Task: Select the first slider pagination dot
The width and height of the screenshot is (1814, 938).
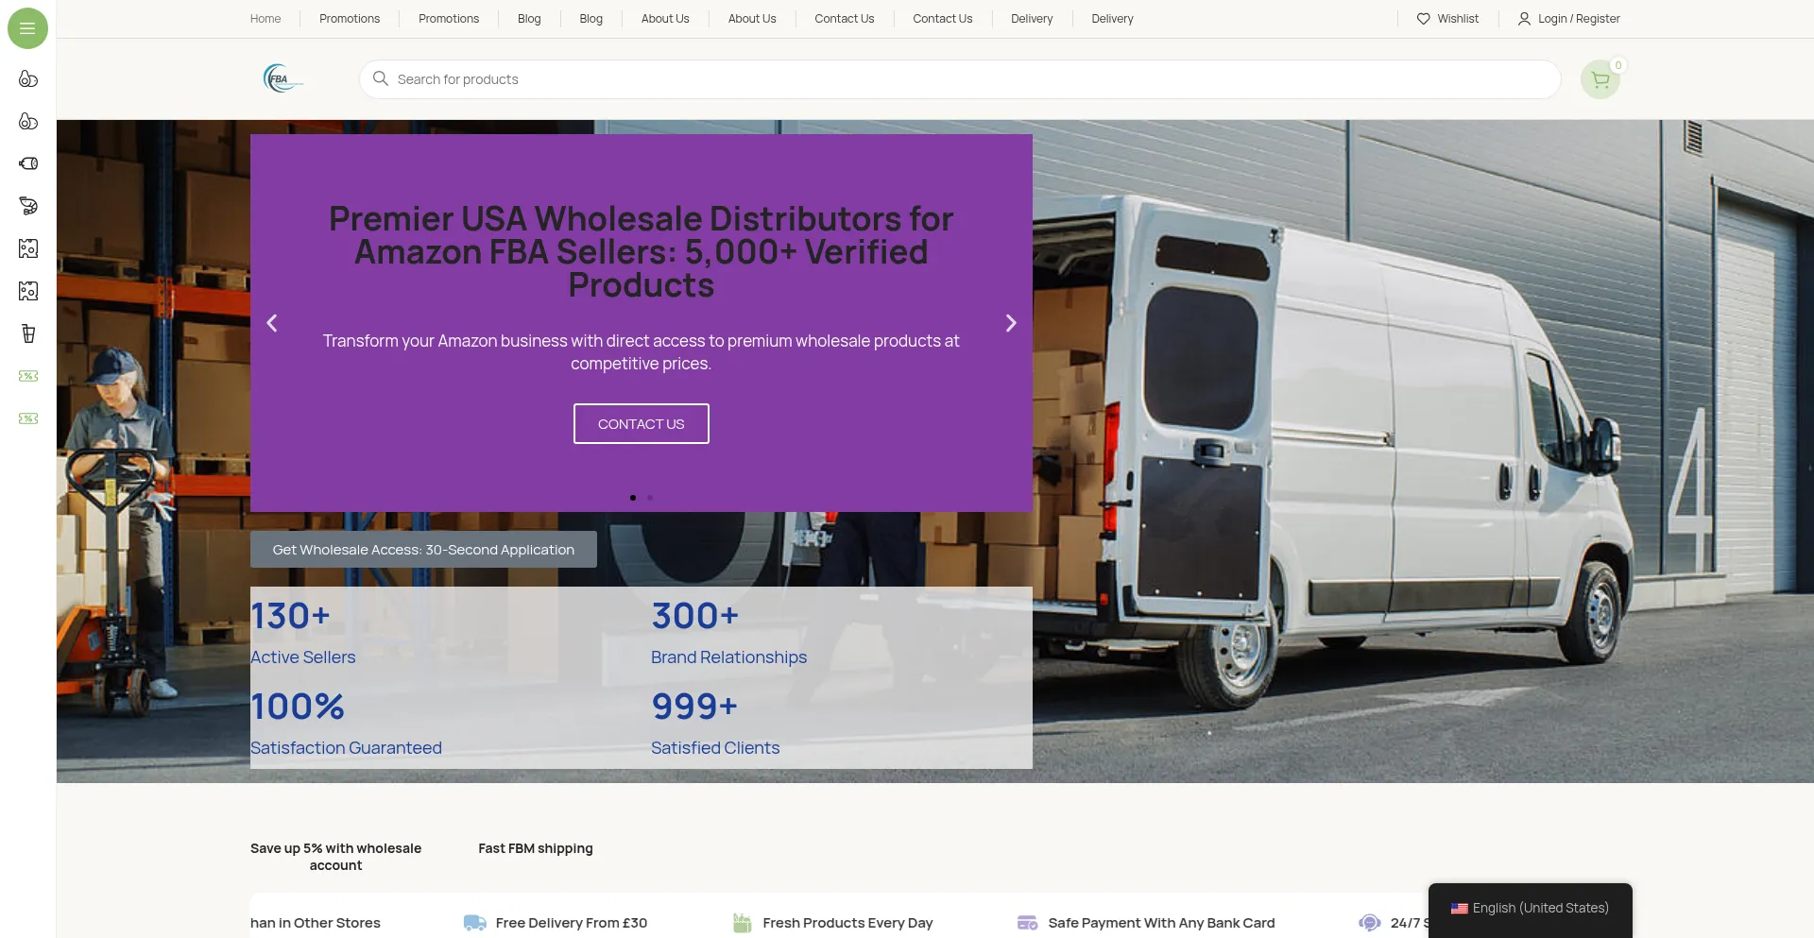Action: (x=633, y=498)
